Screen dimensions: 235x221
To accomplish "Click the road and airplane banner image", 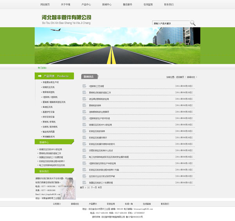I will pos(117,46).
